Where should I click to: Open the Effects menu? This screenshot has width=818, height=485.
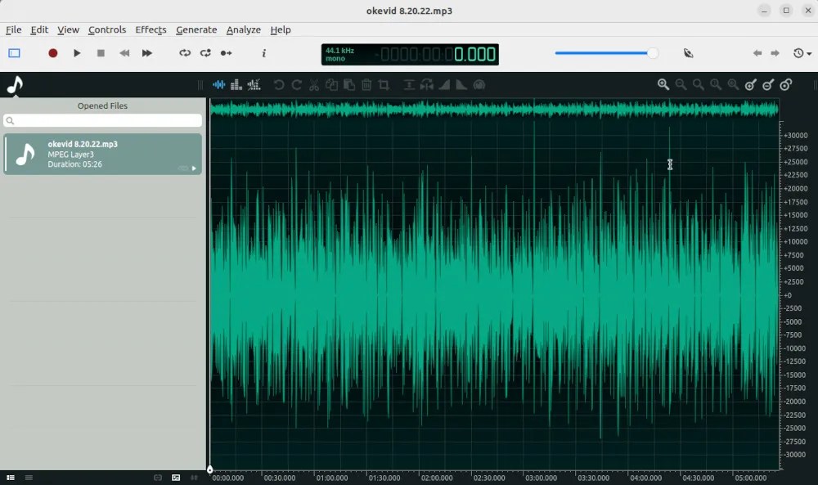pyautogui.click(x=151, y=29)
